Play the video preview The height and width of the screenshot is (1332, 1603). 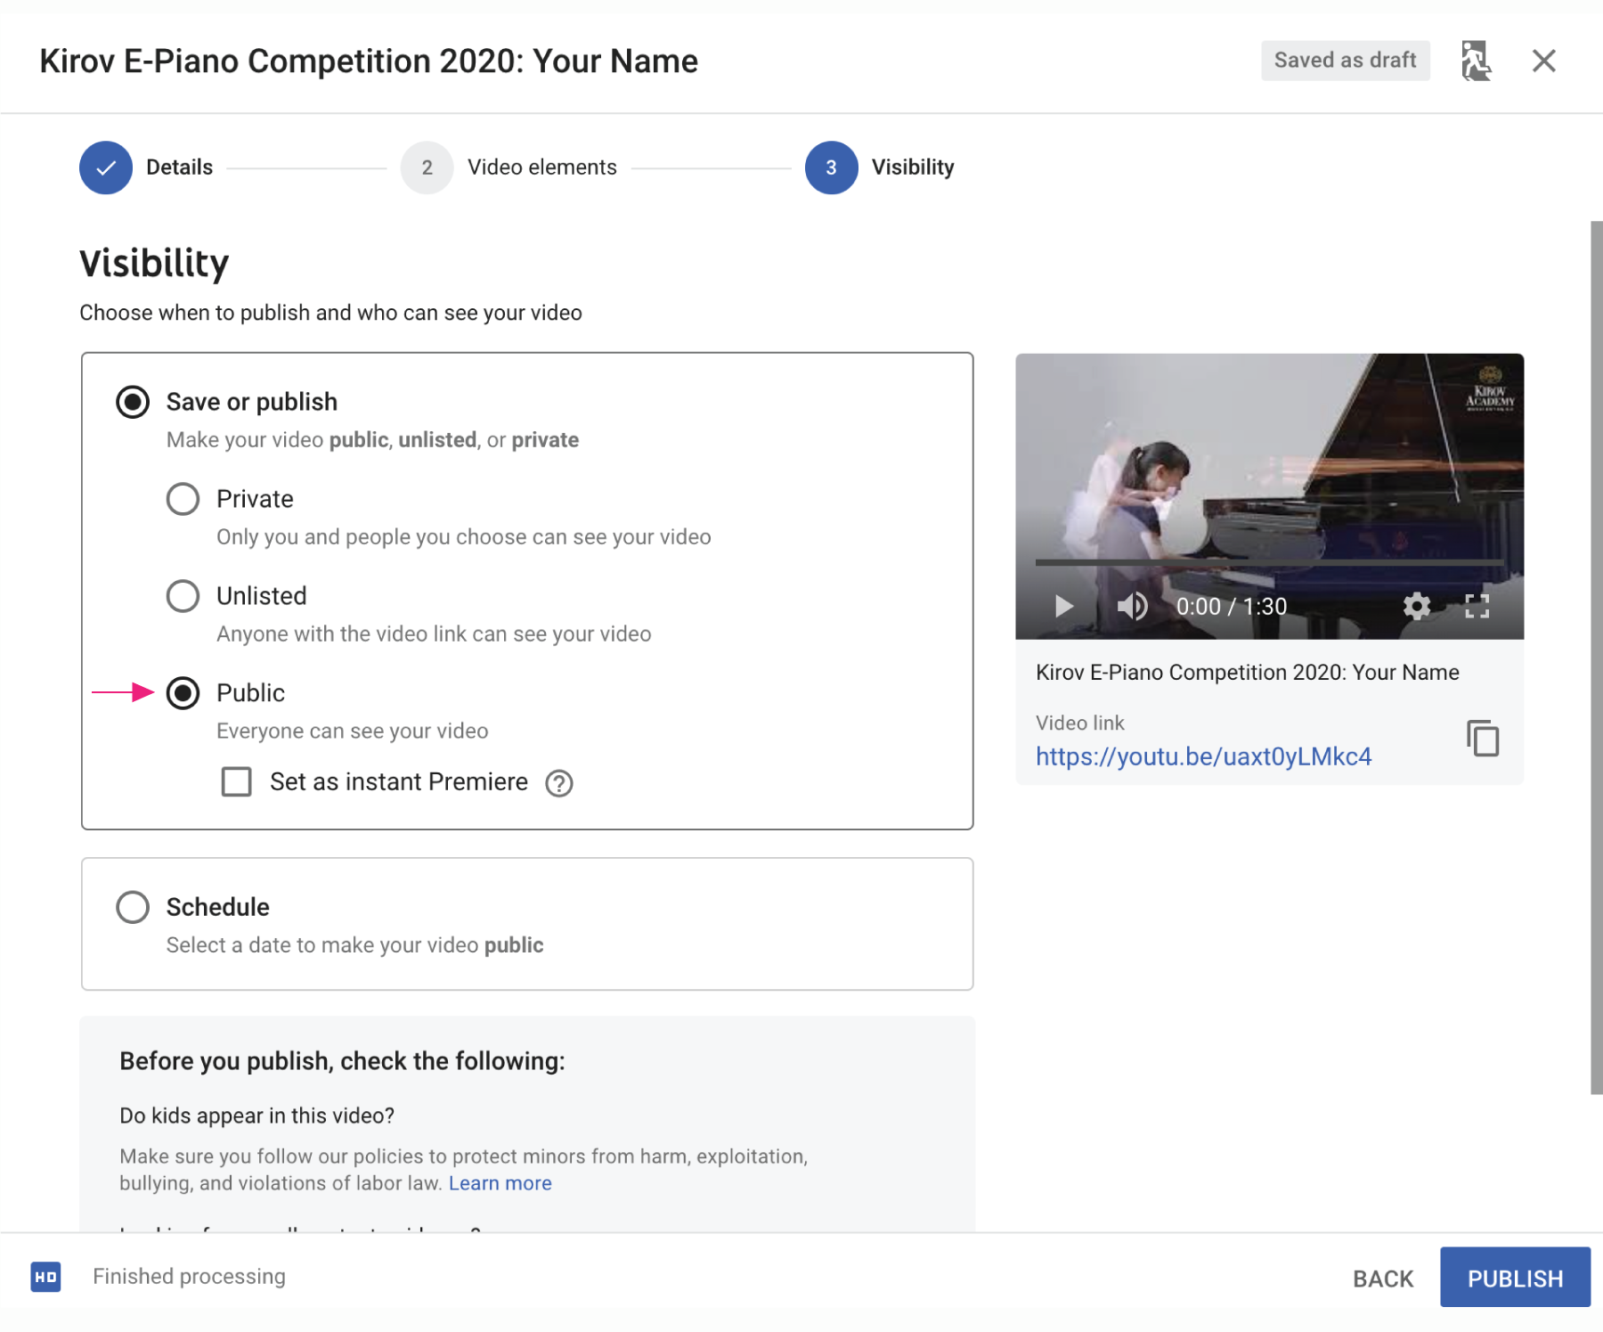tap(1063, 607)
